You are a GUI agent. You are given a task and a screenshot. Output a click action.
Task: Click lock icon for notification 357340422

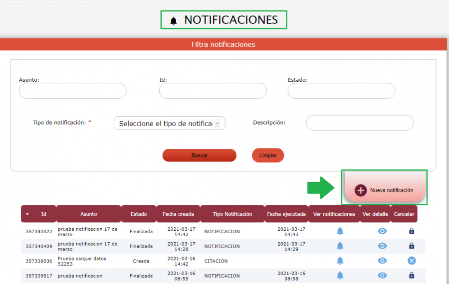point(411,231)
